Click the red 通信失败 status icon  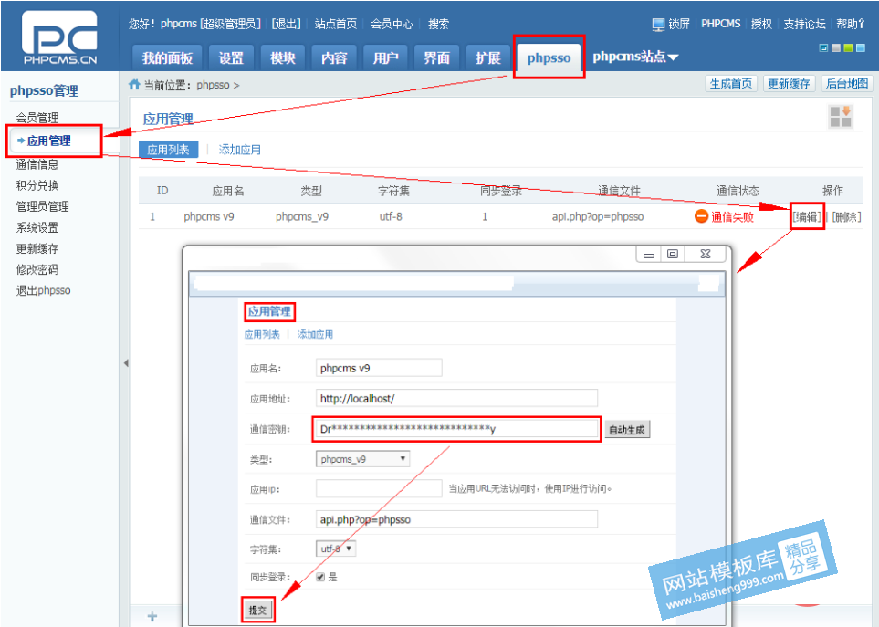(701, 216)
